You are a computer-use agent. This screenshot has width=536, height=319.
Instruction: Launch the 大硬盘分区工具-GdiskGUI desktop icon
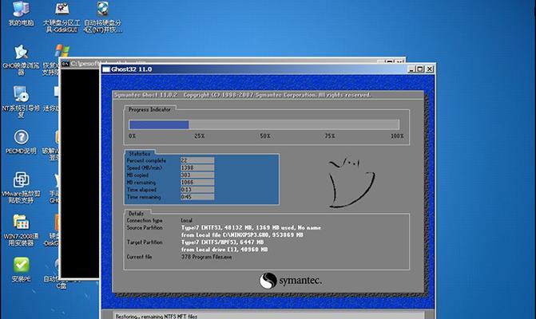tap(62, 17)
